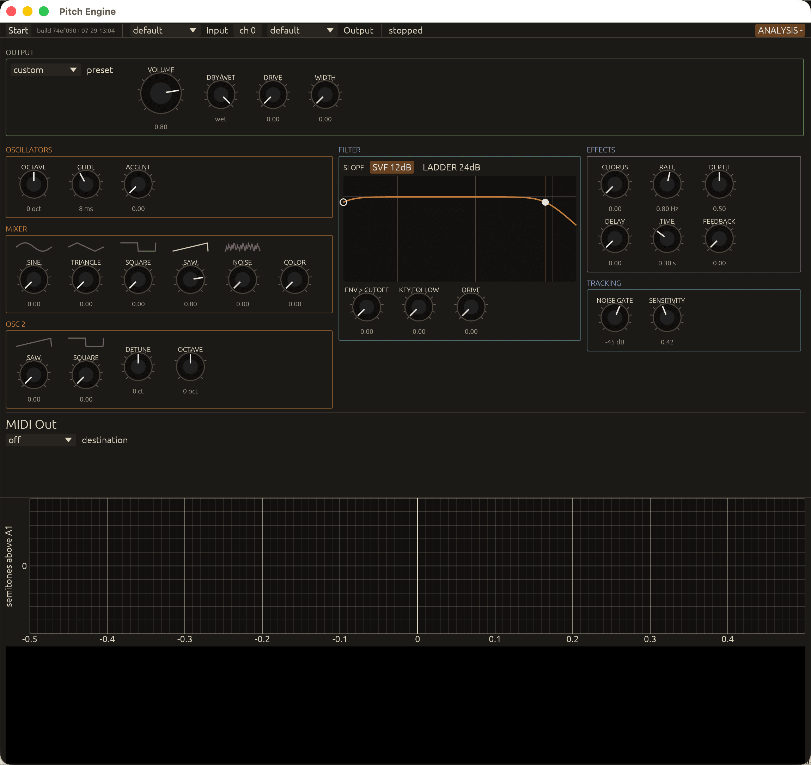Click the filter curve left endpoint handle

[343, 202]
